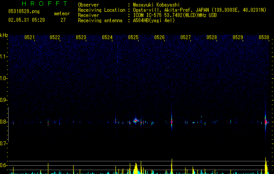
Task: Click the 0525 time marker
Action: click(133, 37)
